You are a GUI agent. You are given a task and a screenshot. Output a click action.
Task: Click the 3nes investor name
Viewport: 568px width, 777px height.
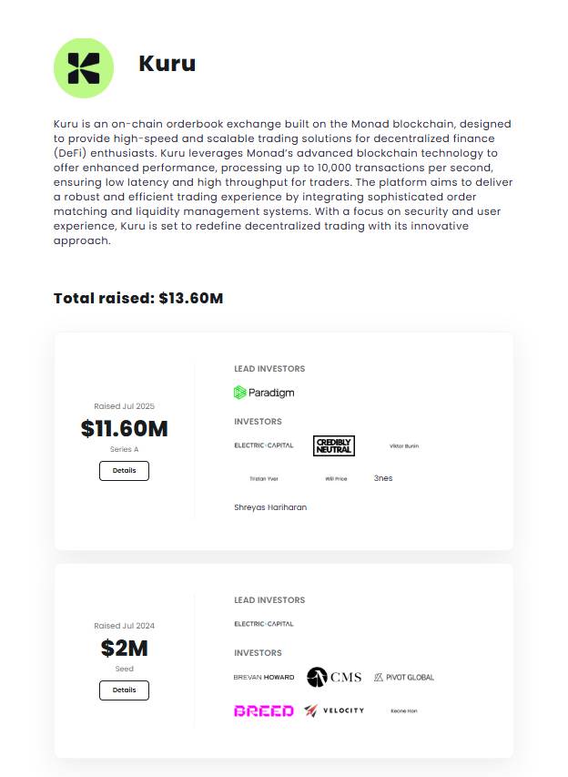383,477
